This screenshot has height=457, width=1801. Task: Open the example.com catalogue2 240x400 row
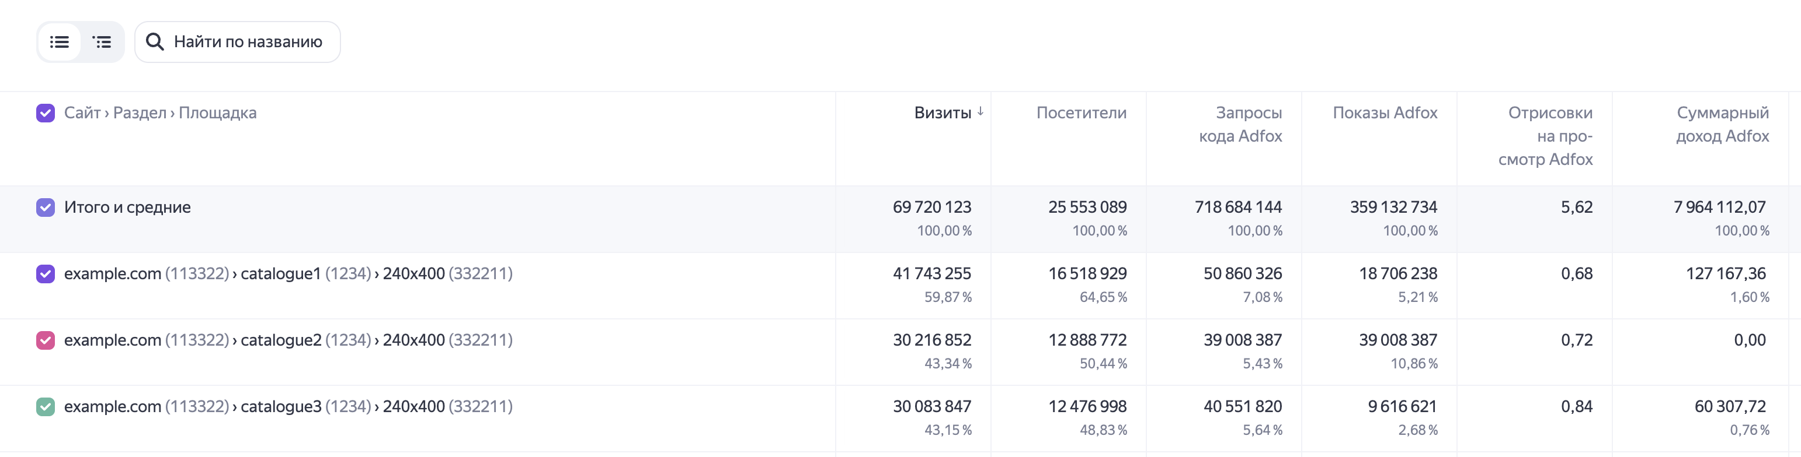pos(288,340)
